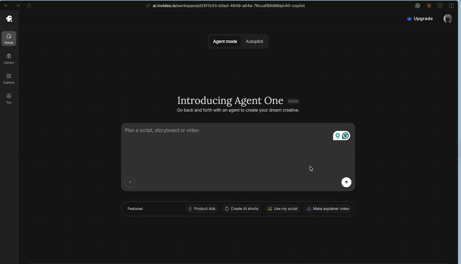Switch to Autopilot tab
461x264 pixels.
click(254, 42)
